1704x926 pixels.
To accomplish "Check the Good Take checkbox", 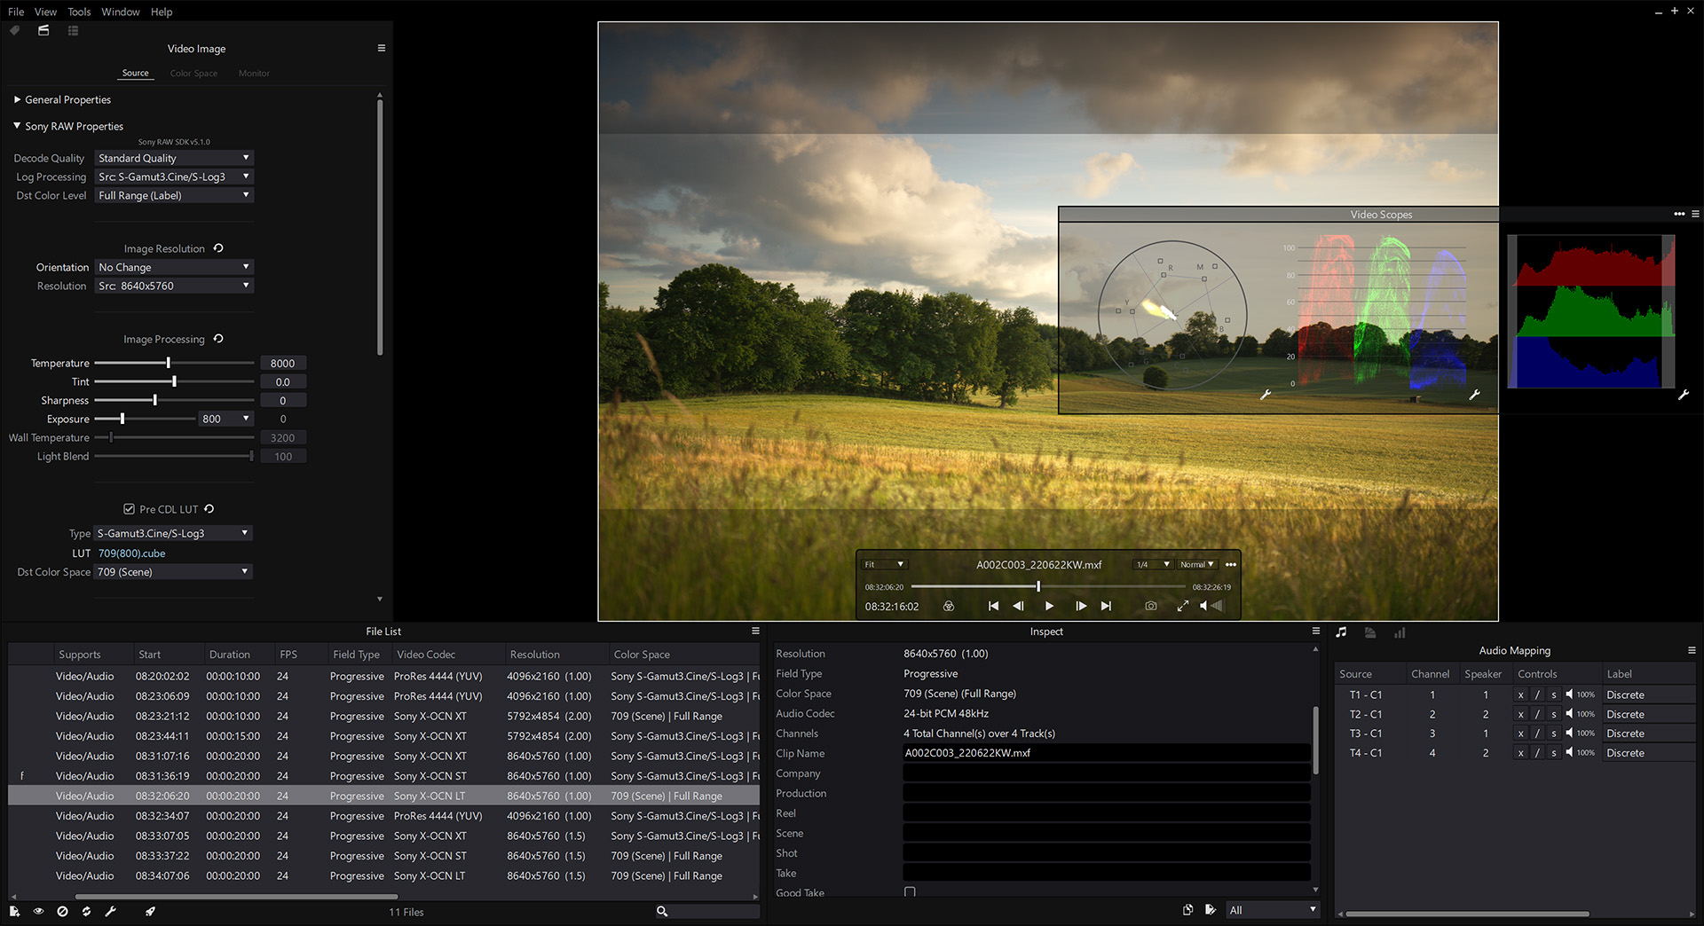I will 910,891.
